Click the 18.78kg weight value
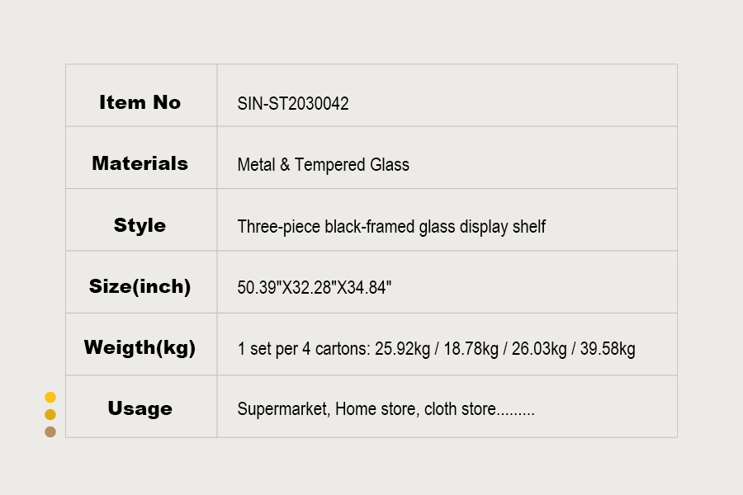 pyautogui.click(x=471, y=349)
